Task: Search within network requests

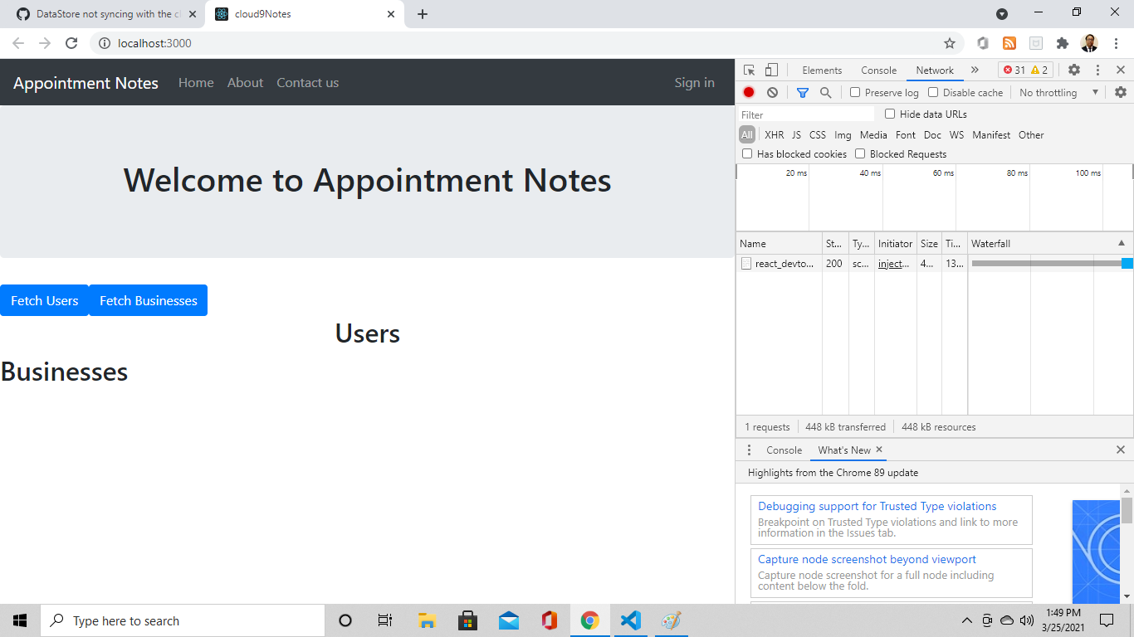Action: tap(825, 92)
